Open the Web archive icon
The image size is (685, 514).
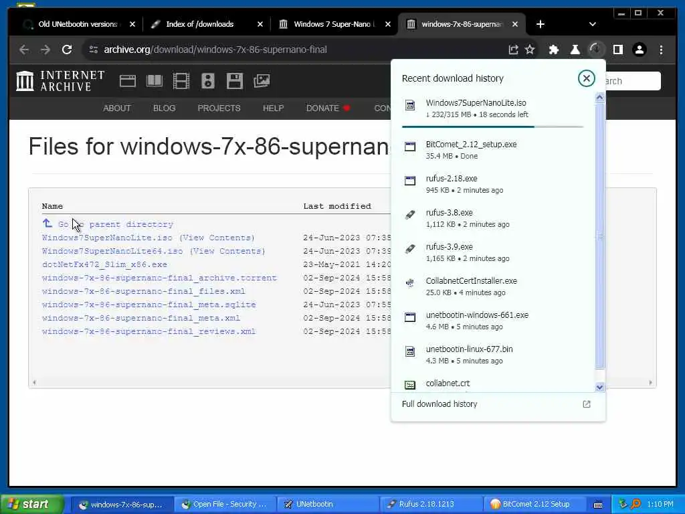click(128, 81)
